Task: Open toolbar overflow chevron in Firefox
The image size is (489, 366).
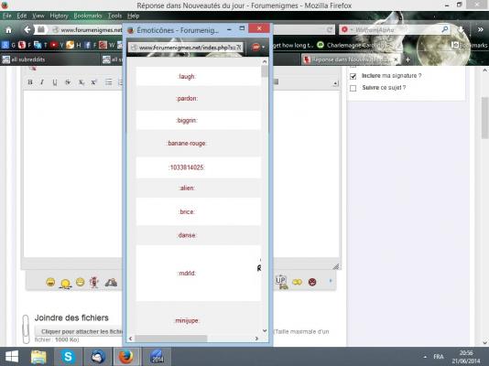Action: (x=480, y=29)
